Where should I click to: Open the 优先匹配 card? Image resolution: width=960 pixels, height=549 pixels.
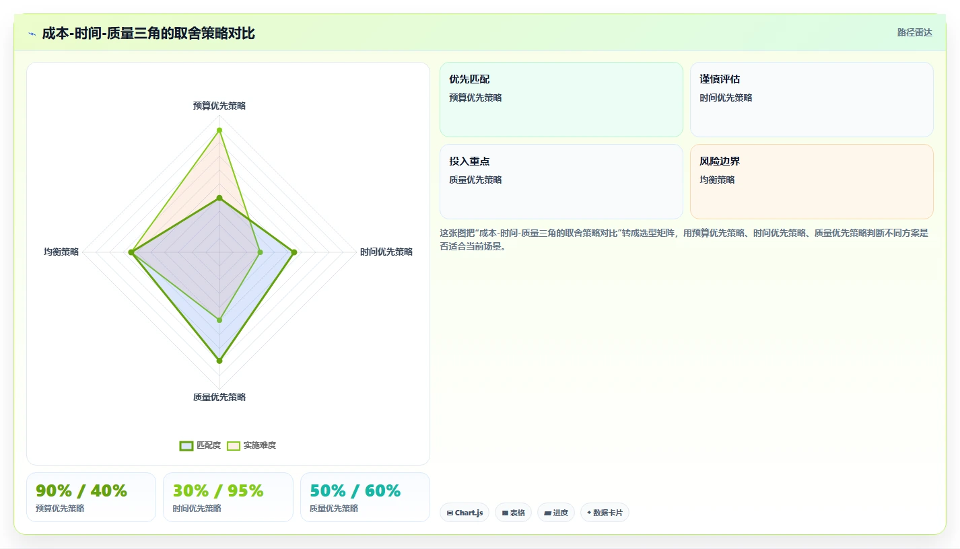pyautogui.click(x=561, y=100)
